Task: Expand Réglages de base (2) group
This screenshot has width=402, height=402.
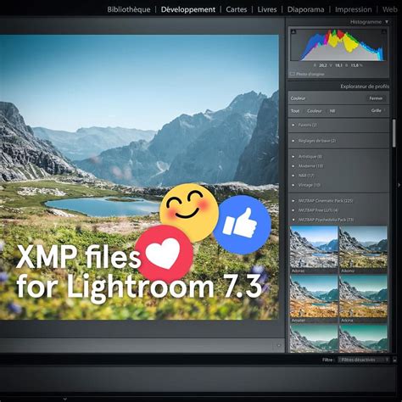Action: coord(293,141)
